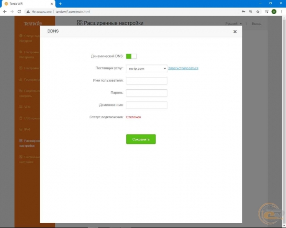The height and width of the screenshot is (228, 286).
Task: Click the Выход logout link
Action: tap(256, 24)
